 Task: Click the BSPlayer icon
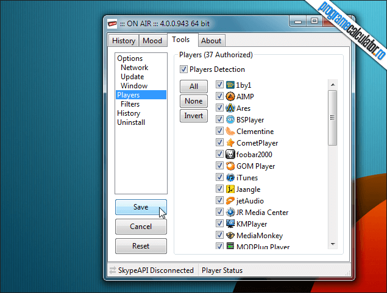point(230,119)
